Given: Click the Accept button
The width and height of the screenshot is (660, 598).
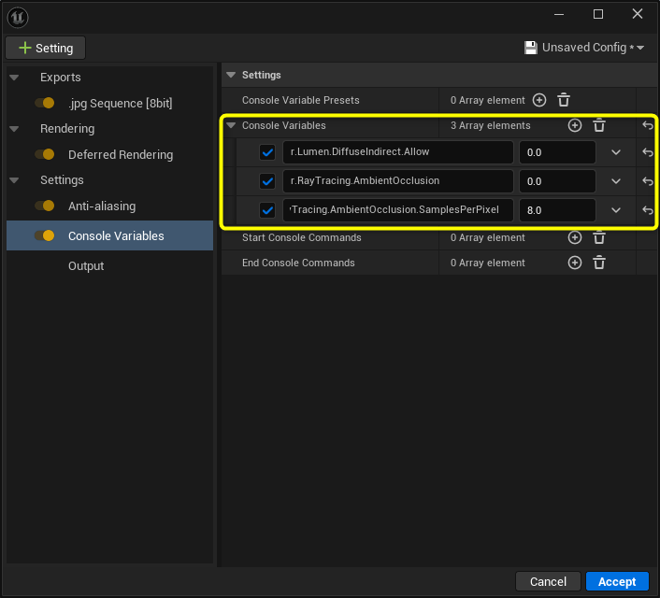Looking at the screenshot, I should tap(617, 581).
